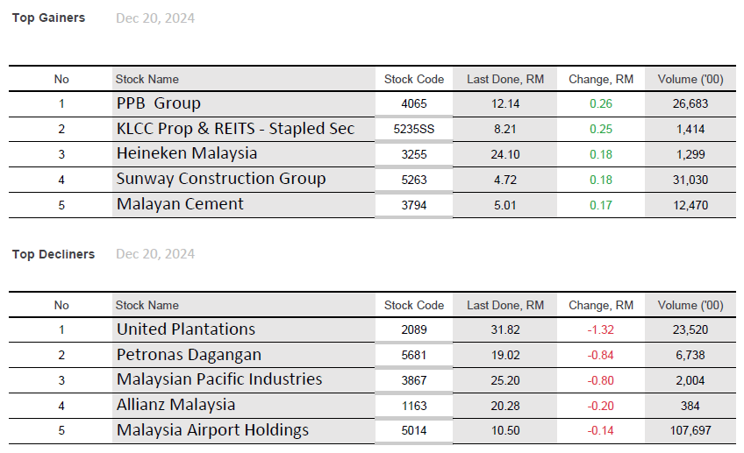744x453 pixels.
Task: Click Stock Code header in Top Gainers table
Action: coord(414,79)
